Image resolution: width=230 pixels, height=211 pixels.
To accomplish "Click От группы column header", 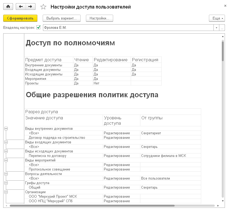I will coord(170,120).
